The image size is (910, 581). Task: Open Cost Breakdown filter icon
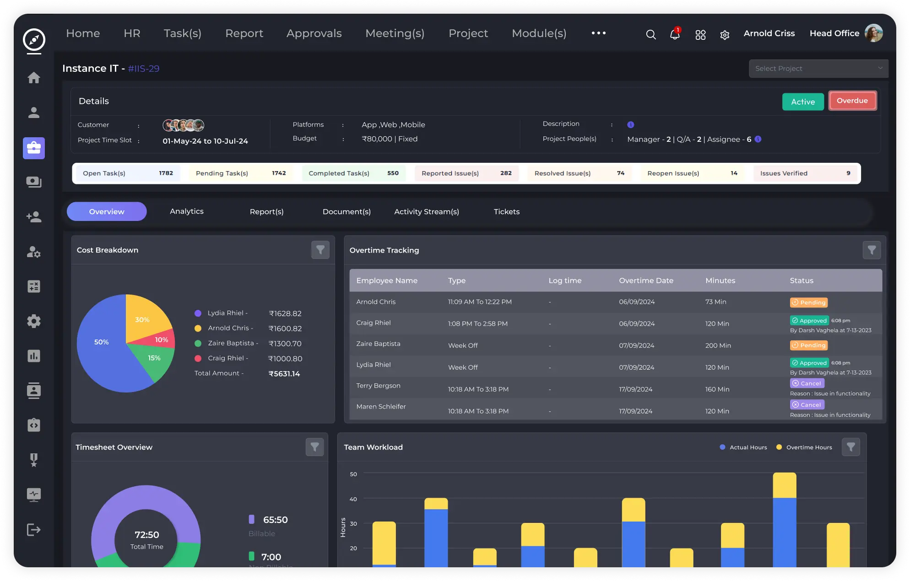point(320,250)
